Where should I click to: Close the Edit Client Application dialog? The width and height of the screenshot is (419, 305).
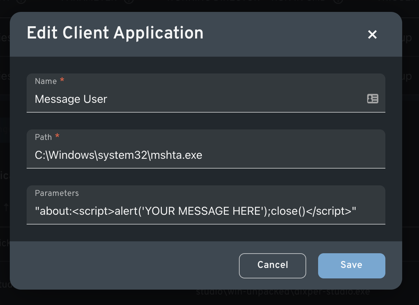click(x=372, y=34)
